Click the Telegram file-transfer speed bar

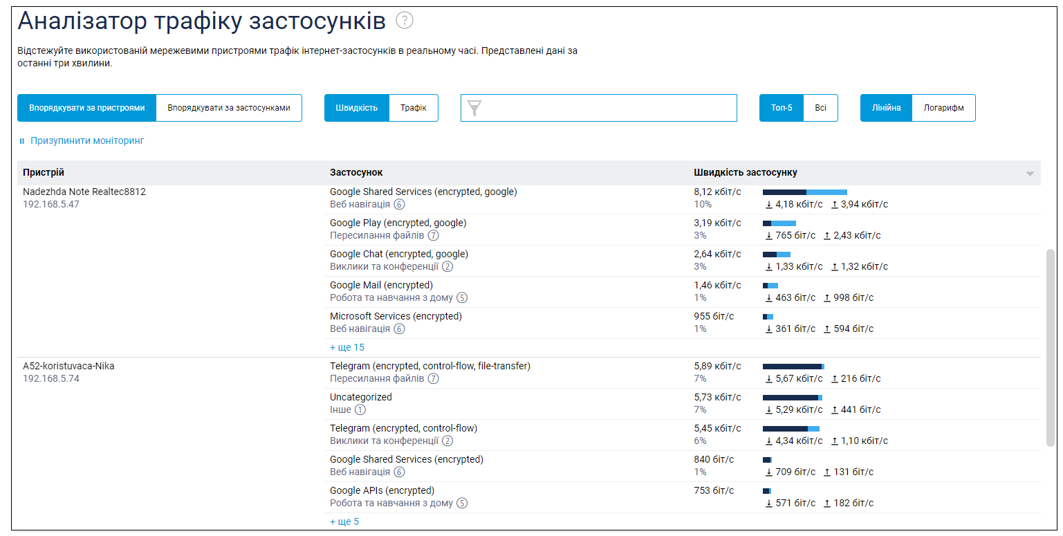(793, 366)
